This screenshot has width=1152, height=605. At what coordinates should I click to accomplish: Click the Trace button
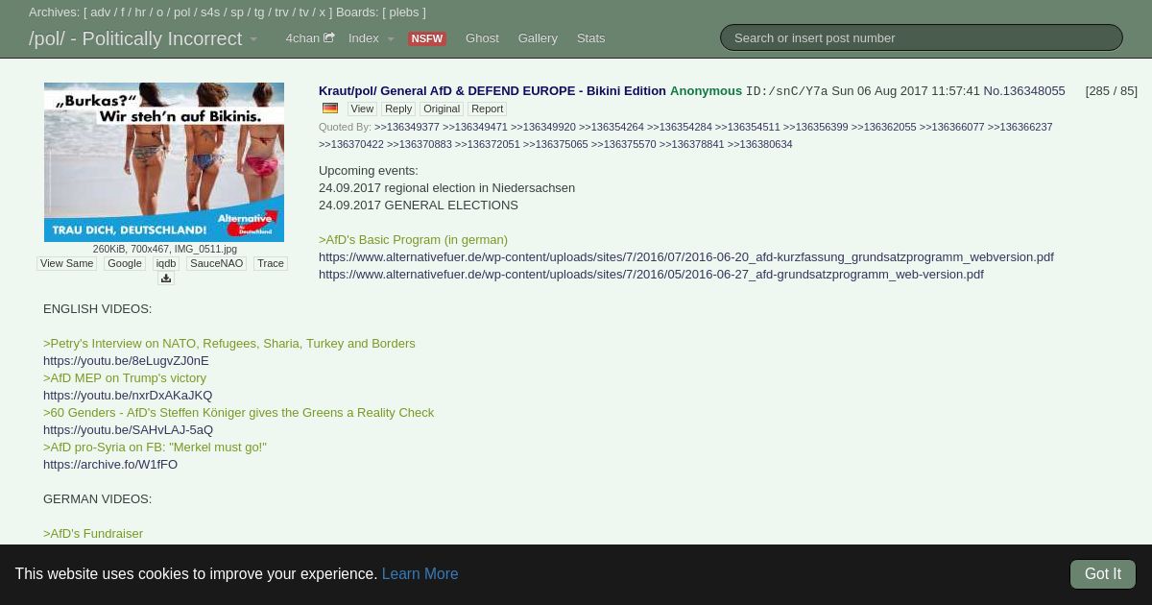(x=271, y=263)
